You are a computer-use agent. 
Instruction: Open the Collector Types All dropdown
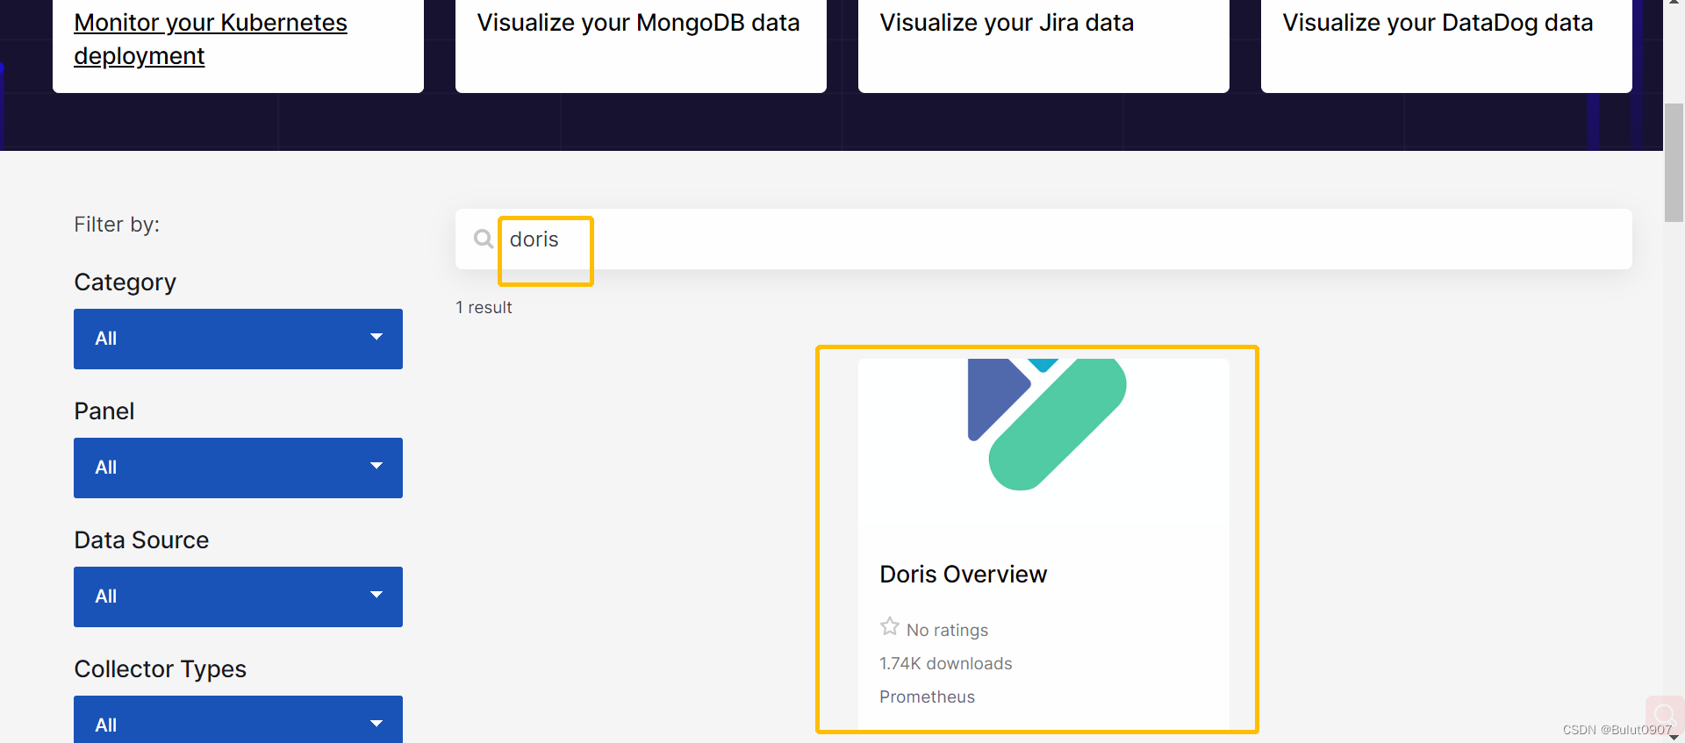tap(238, 720)
